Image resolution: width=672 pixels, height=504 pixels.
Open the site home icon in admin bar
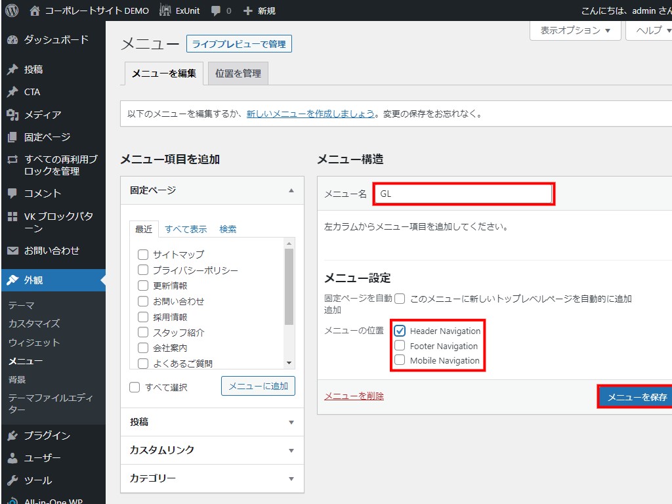pyautogui.click(x=35, y=10)
